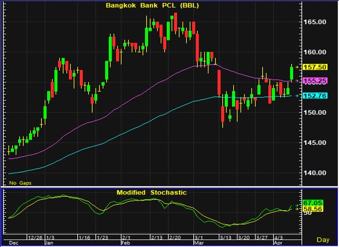Click the 2/20 date marker

click(x=175, y=237)
